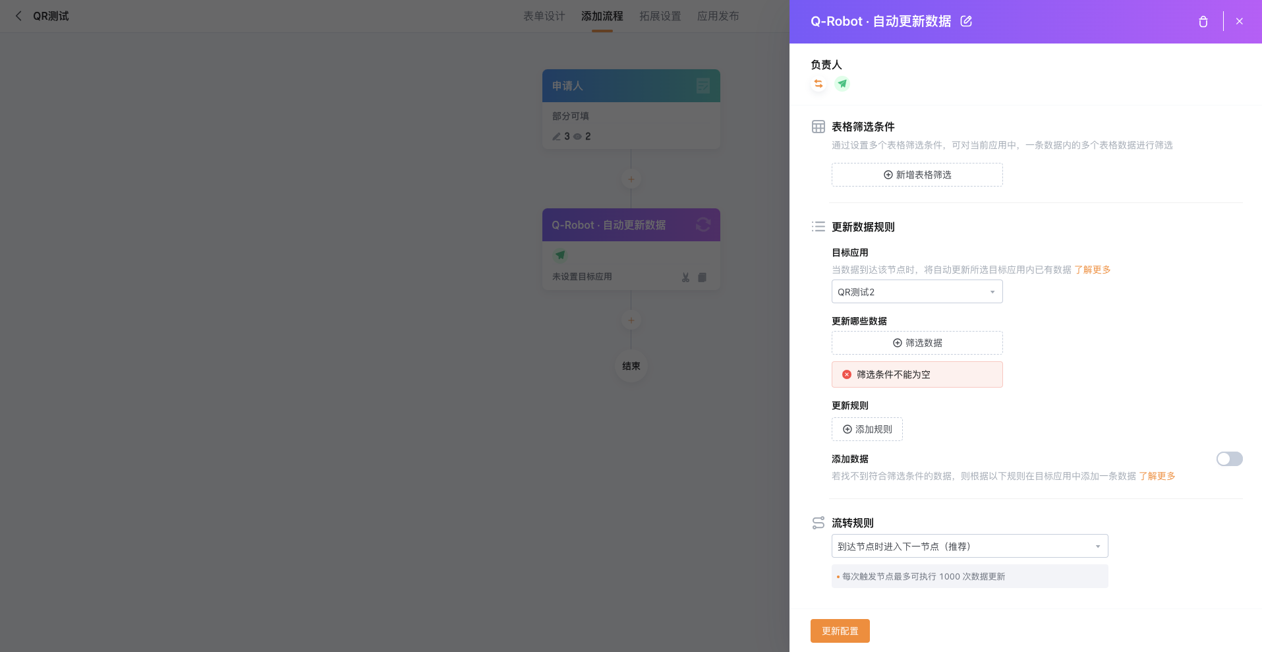1262x652 pixels.
Task: Copy the Q-Robot node with copy icon
Action: pyautogui.click(x=702, y=278)
